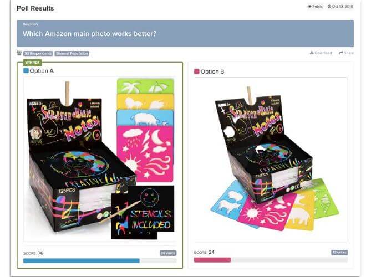Image resolution: width=371 pixels, height=277 pixels.
Task: Click the clock date stamp Oct 13, 2018
Action: click(340, 7)
